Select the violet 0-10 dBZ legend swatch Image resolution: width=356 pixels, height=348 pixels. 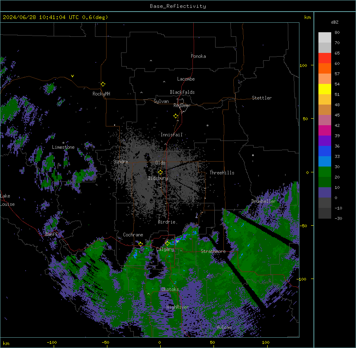(x=325, y=193)
